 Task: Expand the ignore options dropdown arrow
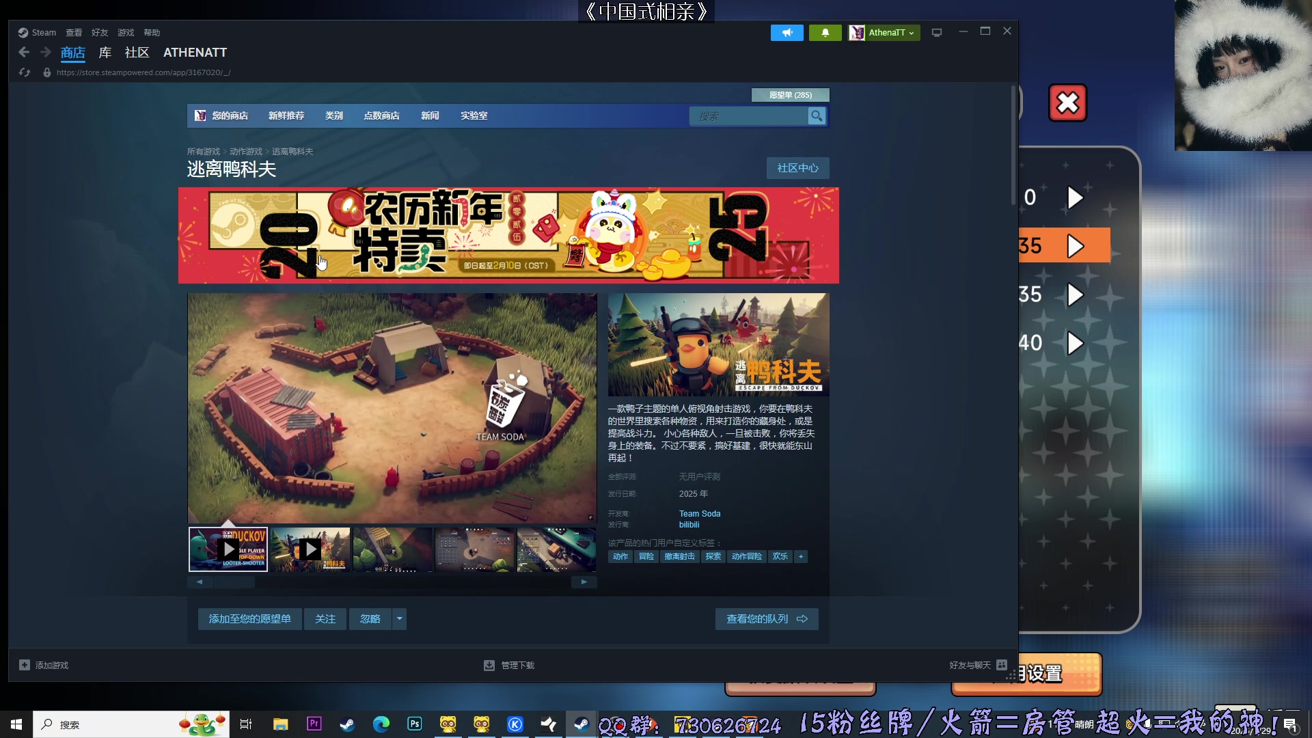[400, 619]
